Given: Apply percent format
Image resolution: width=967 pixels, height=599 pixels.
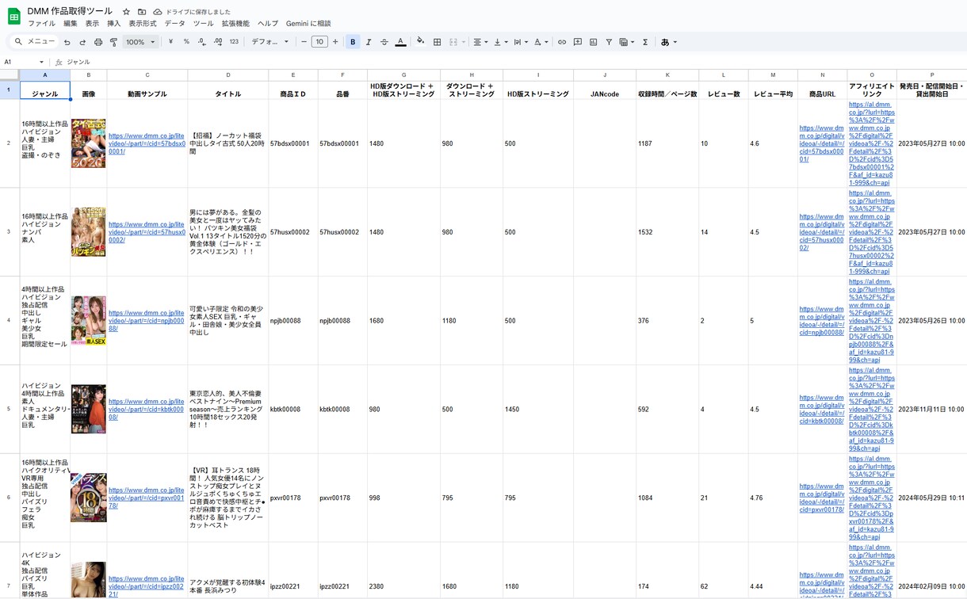Looking at the screenshot, I should [186, 42].
